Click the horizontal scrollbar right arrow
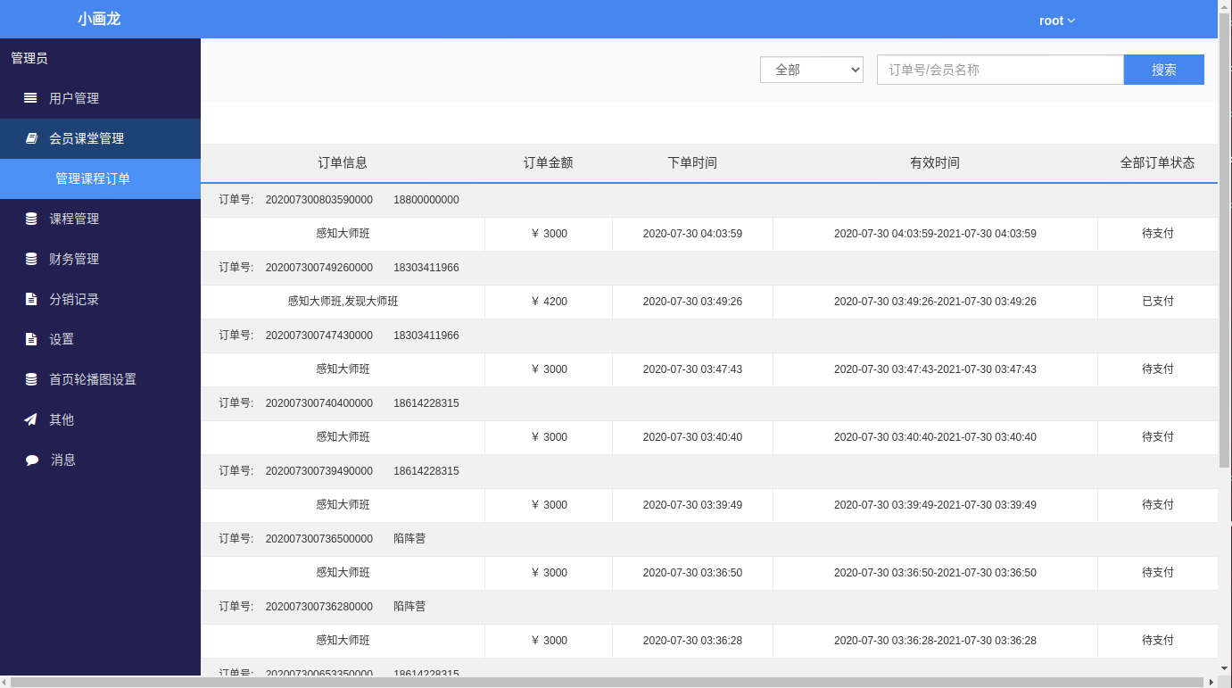This screenshot has height=688, width=1232. (x=1211, y=682)
